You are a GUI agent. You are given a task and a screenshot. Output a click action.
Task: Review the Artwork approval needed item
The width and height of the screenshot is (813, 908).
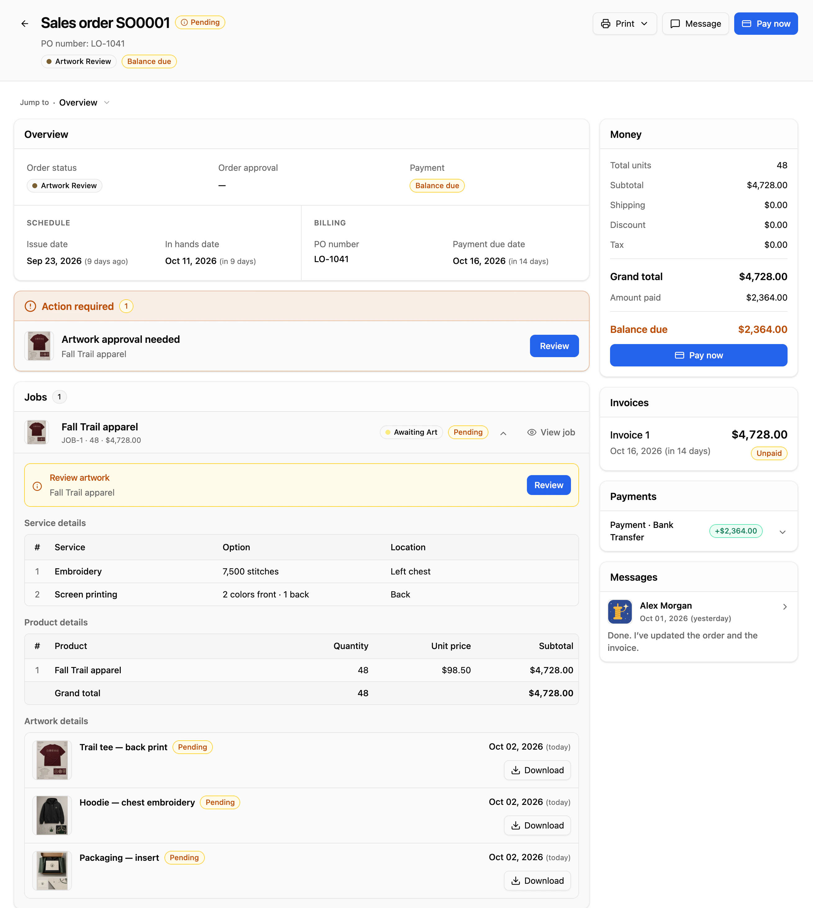point(554,346)
